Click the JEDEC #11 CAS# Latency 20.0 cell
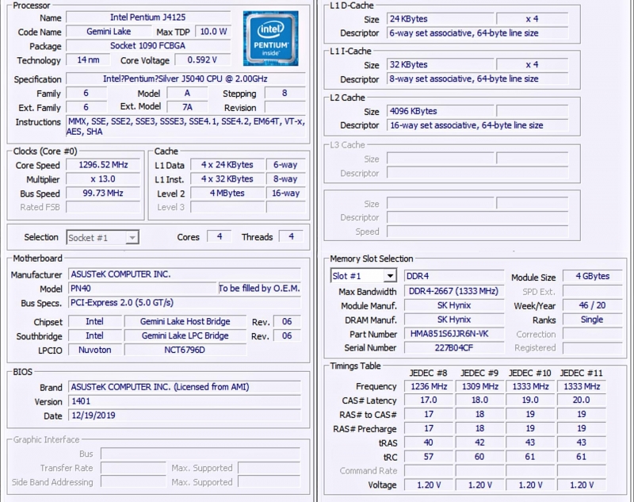Viewport: 634px width, 502px height. pyautogui.click(x=582, y=400)
